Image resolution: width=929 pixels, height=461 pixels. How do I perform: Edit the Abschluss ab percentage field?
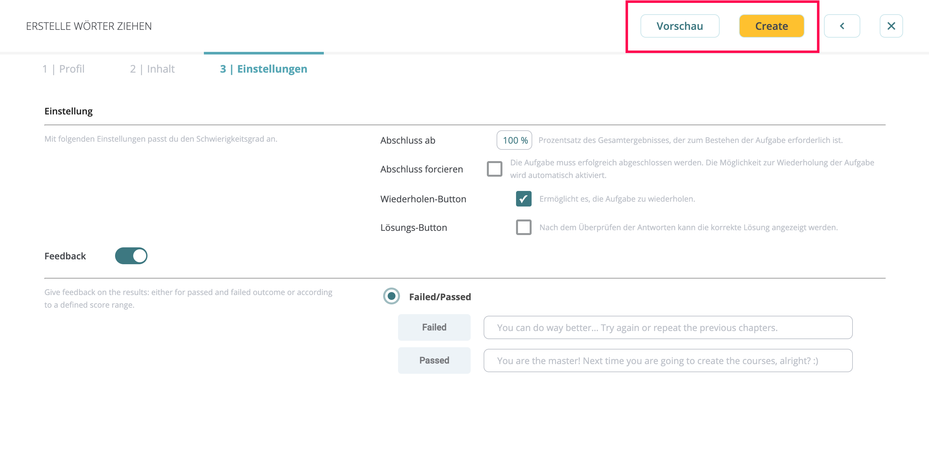coord(514,140)
